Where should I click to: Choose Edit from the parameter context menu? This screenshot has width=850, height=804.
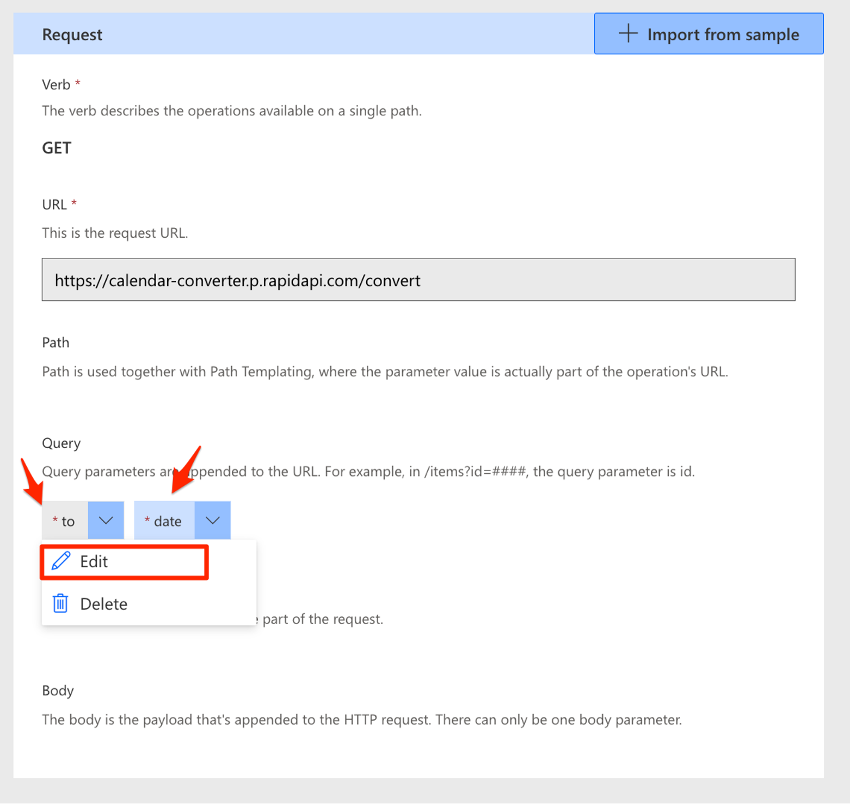(94, 561)
